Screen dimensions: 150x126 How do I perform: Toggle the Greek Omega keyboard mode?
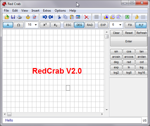tap(18, 25)
